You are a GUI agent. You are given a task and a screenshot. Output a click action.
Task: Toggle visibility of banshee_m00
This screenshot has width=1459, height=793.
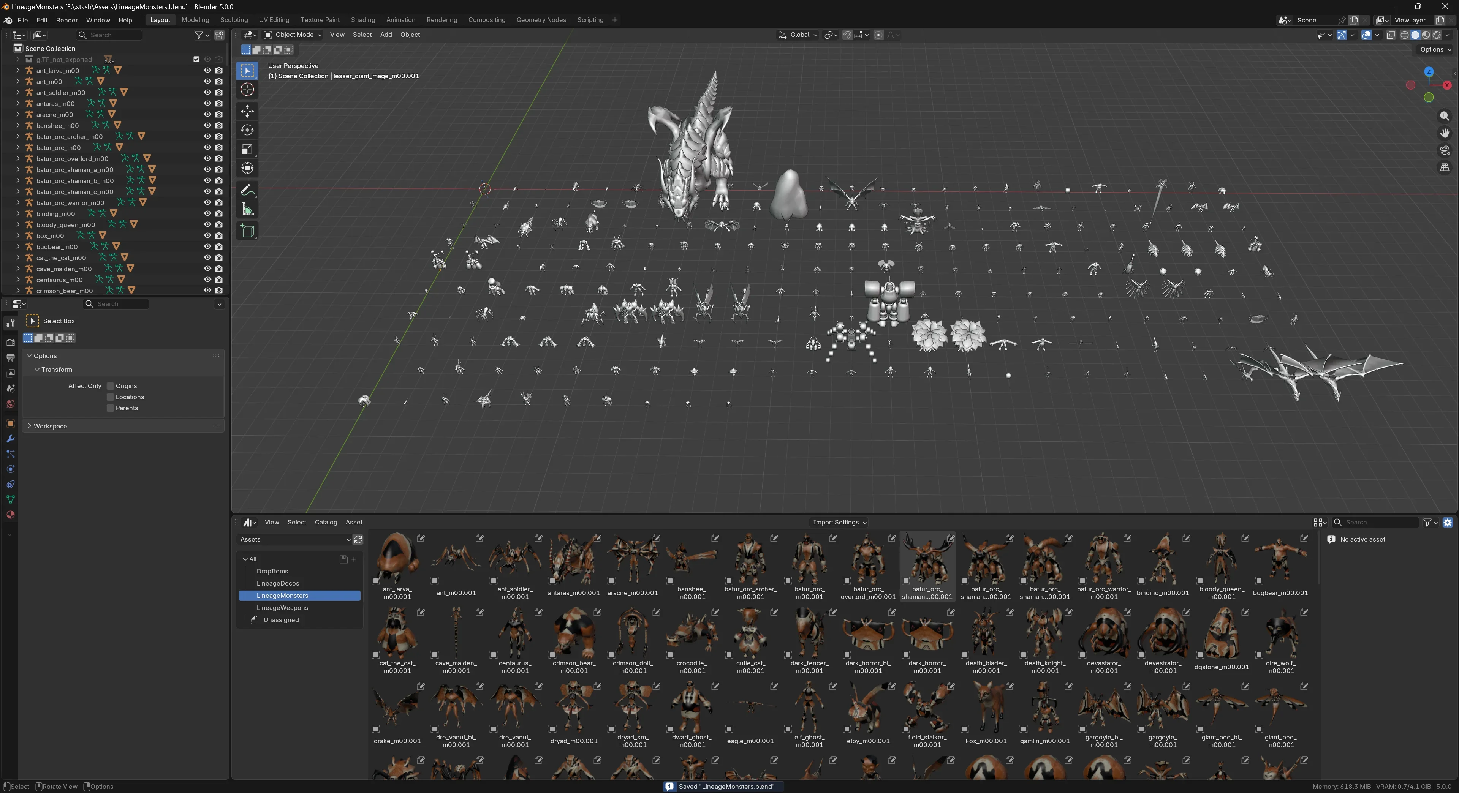click(207, 126)
